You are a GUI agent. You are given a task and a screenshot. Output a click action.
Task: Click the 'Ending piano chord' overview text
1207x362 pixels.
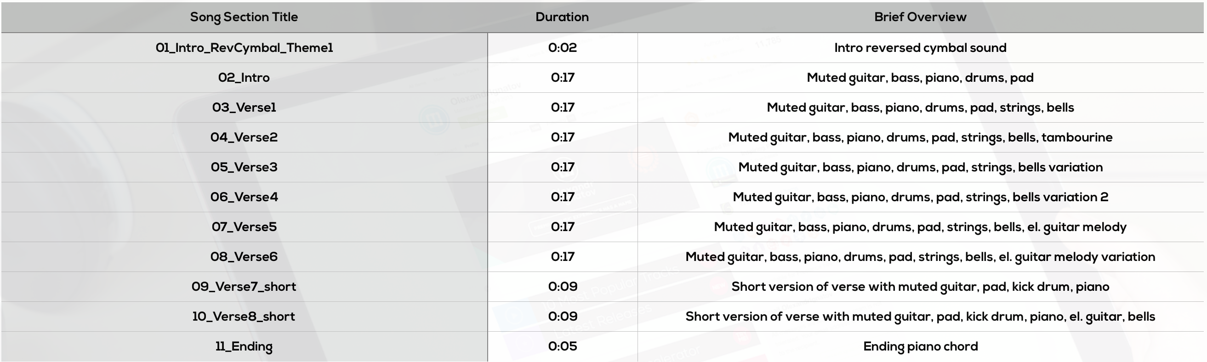coord(920,346)
